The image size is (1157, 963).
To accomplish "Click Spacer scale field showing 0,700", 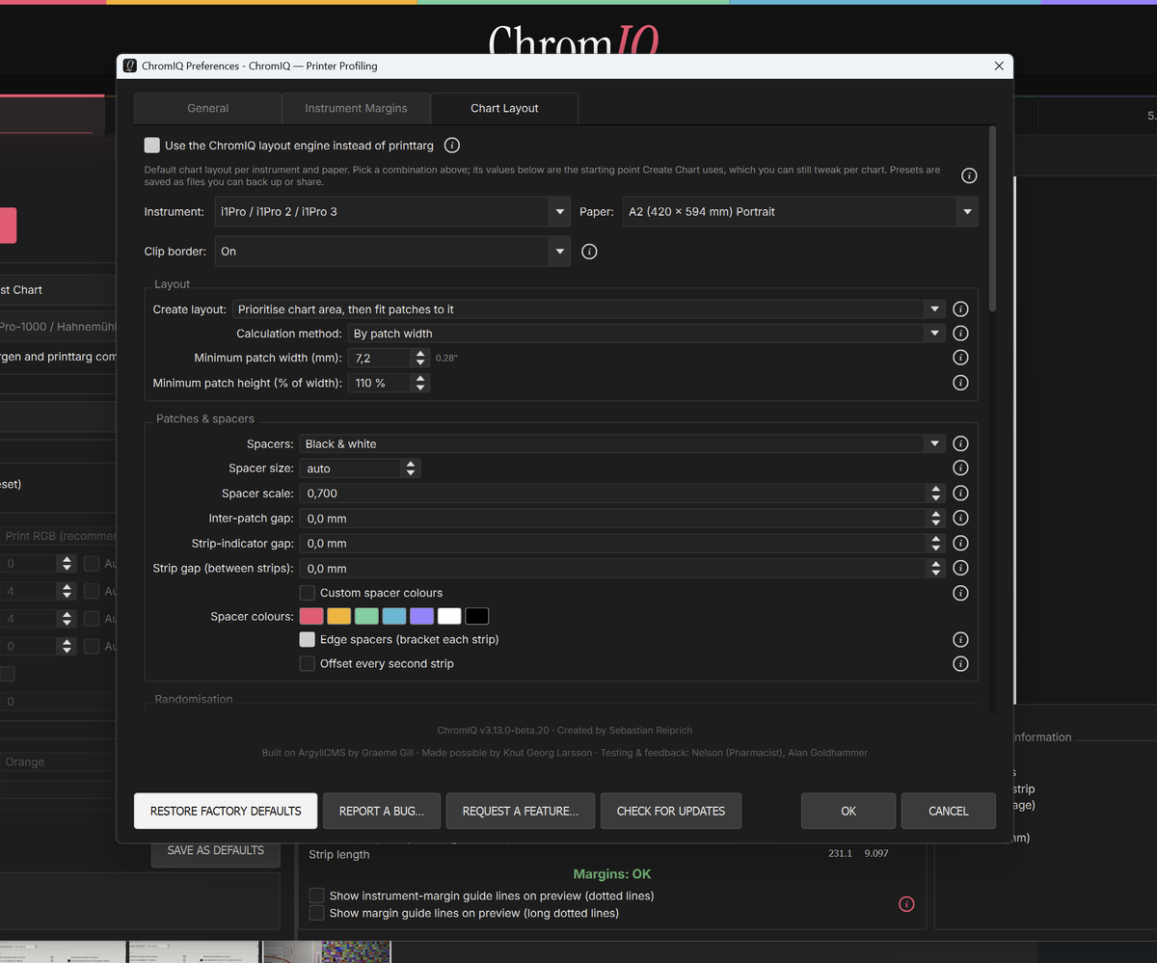I will 623,494.
